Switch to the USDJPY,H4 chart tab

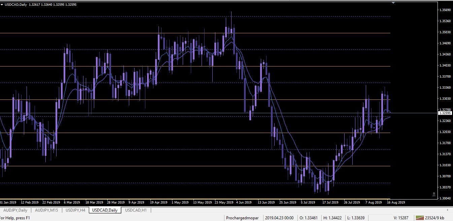(x=76, y=210)
